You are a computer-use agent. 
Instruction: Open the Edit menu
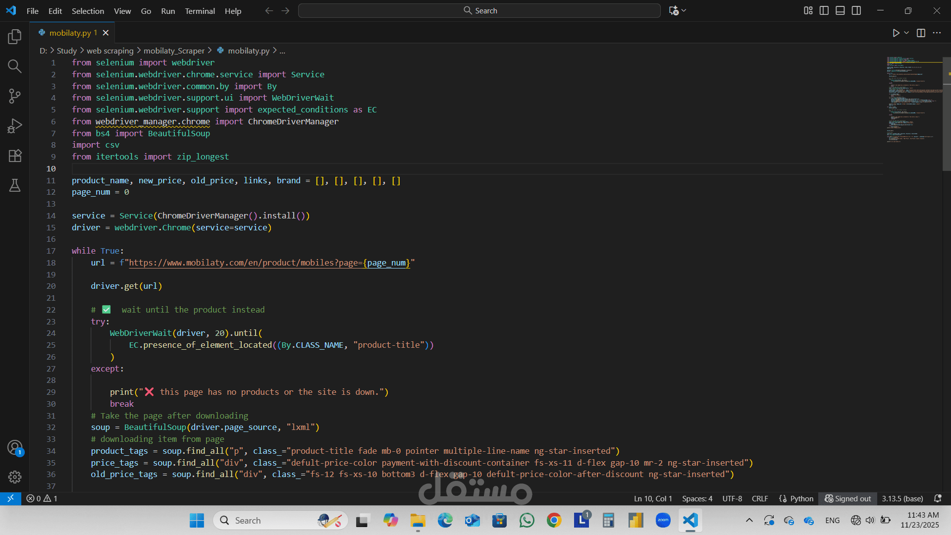tap(55, 11)
